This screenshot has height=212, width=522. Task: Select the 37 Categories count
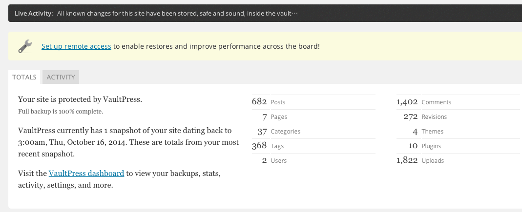click(262, 132)
